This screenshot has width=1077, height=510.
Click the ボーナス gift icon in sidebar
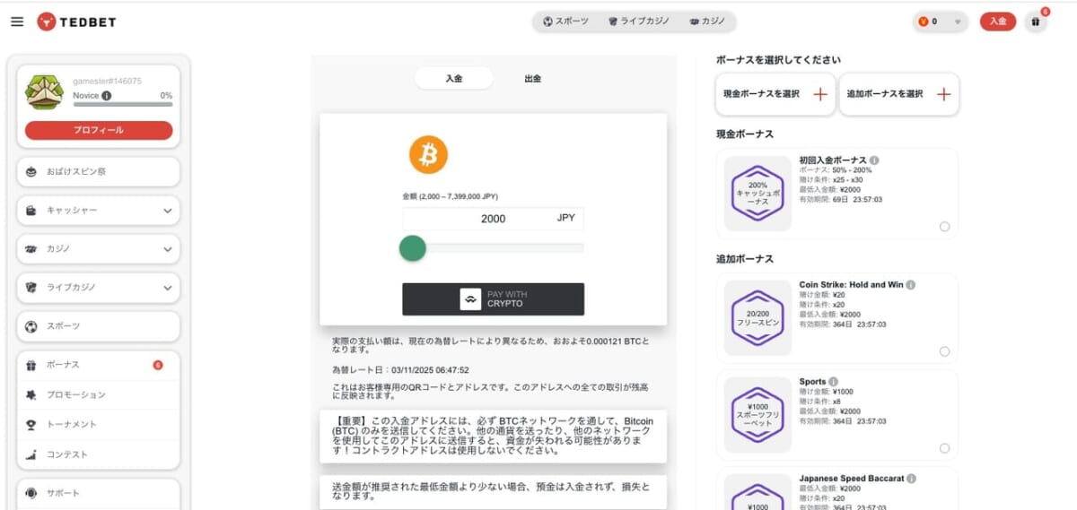tap(31, 365)
